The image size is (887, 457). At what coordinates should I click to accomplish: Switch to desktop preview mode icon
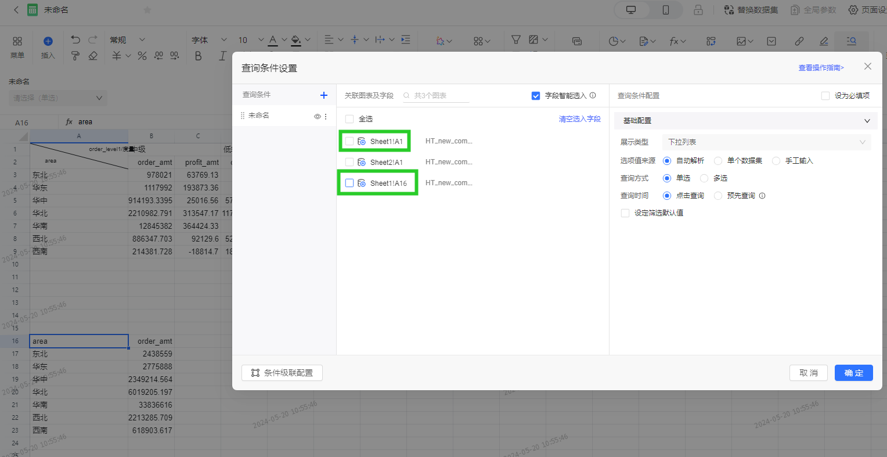pos(631,10)
